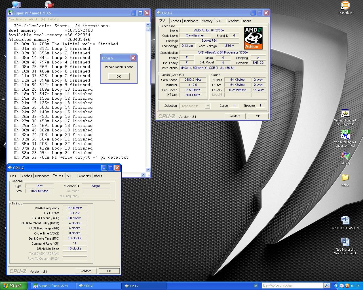Confirm PI calculation done with OK

[119, 76]
